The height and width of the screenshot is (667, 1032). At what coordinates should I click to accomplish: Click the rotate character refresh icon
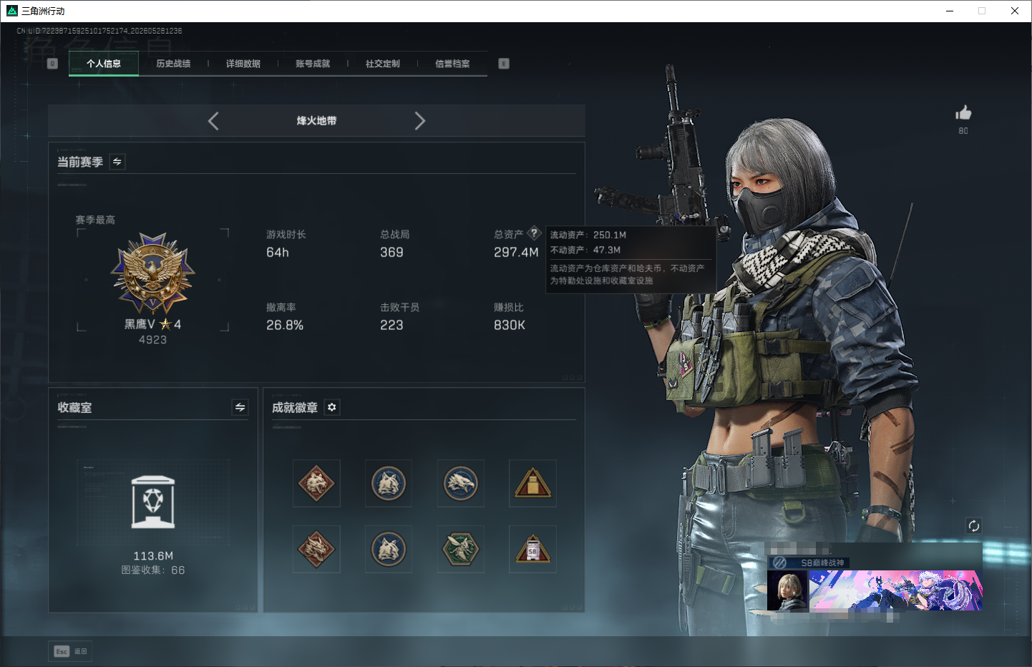[973, 526]
